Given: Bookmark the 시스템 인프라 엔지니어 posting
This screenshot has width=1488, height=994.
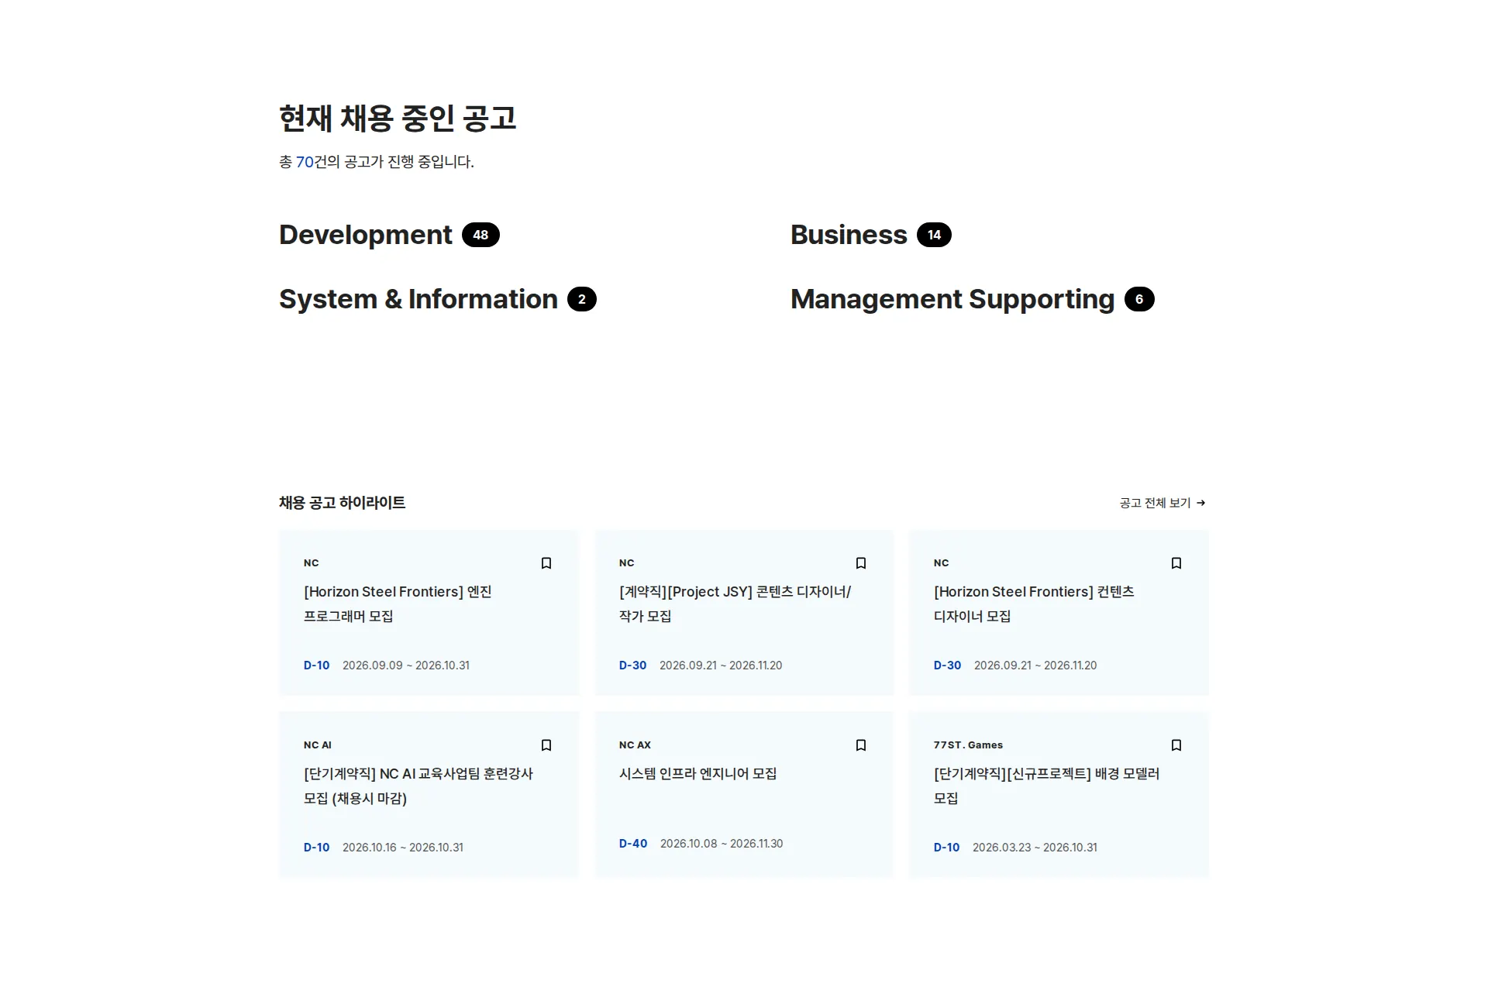Looking at the screenshot, I should tap(861, 745).
